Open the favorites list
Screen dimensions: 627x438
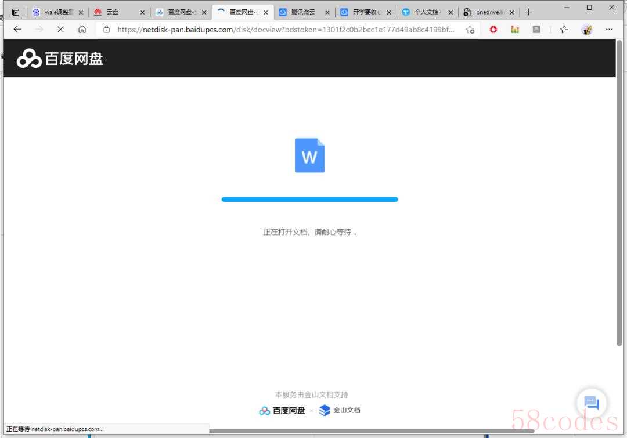click(564, 29)
